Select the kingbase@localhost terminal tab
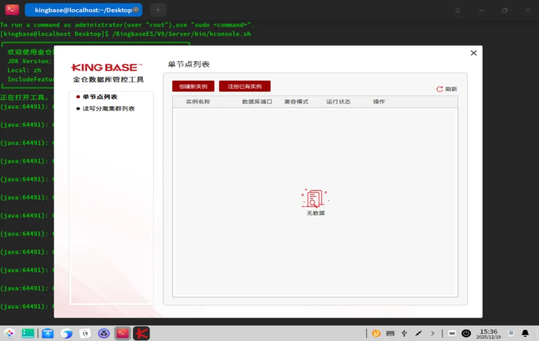Viewport: 539px width, 341px height. click(83, 10)
